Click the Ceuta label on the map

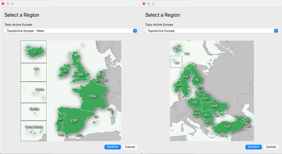pos(61,134)
